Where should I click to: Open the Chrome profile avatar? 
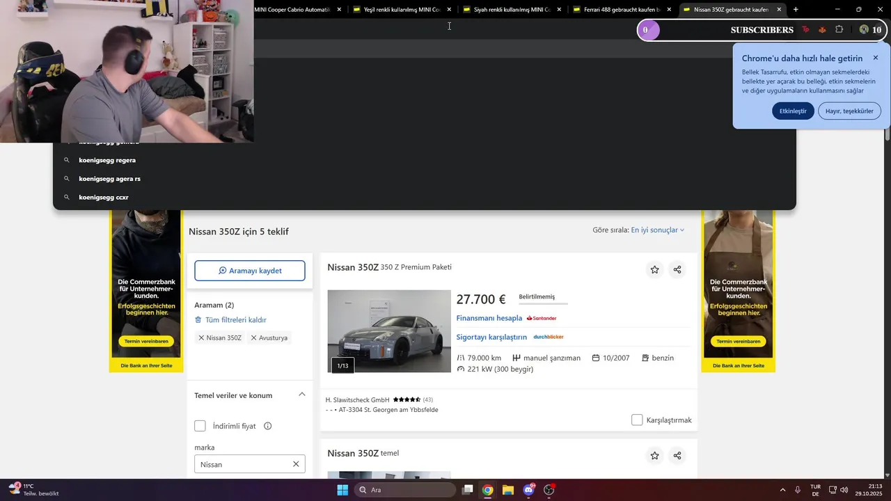pyautogui.click(x=864, y=29)
